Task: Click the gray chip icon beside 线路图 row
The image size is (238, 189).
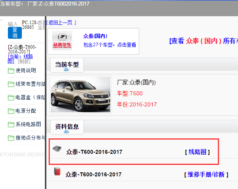Action: click(57, 149)
